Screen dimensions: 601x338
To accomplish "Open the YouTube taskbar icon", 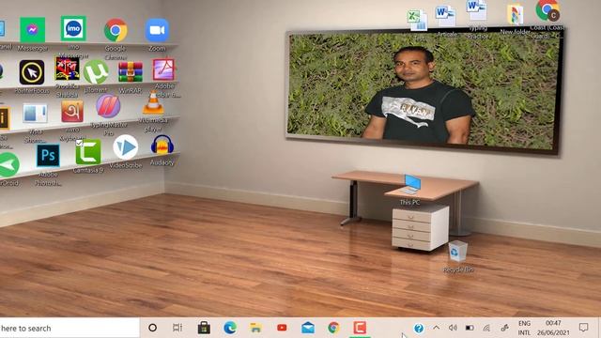I will 282,328.
